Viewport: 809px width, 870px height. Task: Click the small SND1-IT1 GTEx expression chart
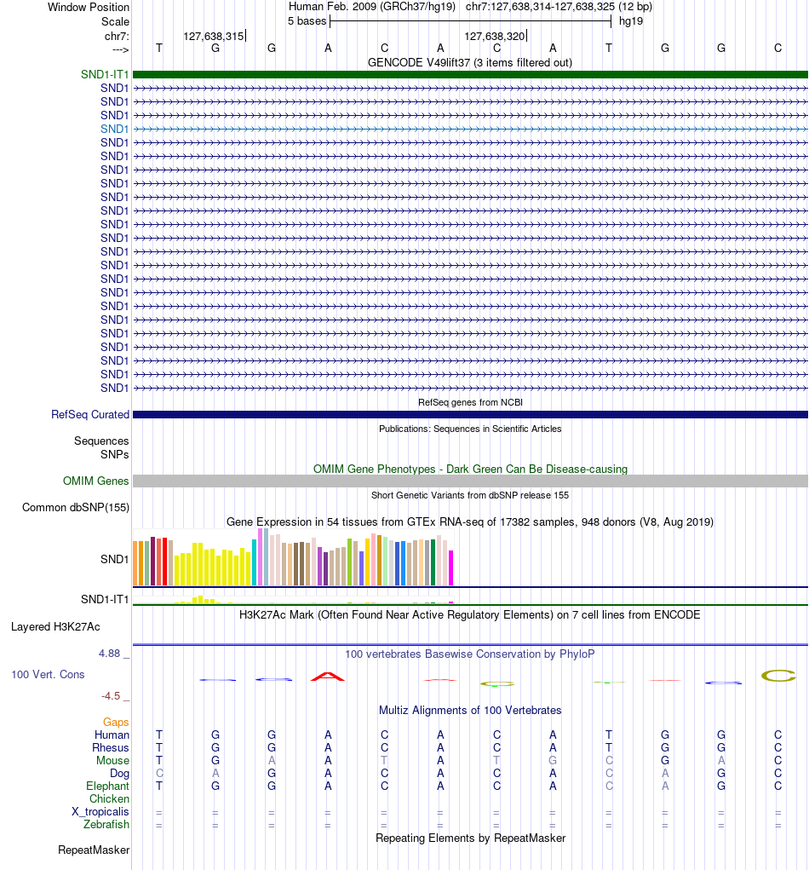pyautogui.click(x=293, y=600)
